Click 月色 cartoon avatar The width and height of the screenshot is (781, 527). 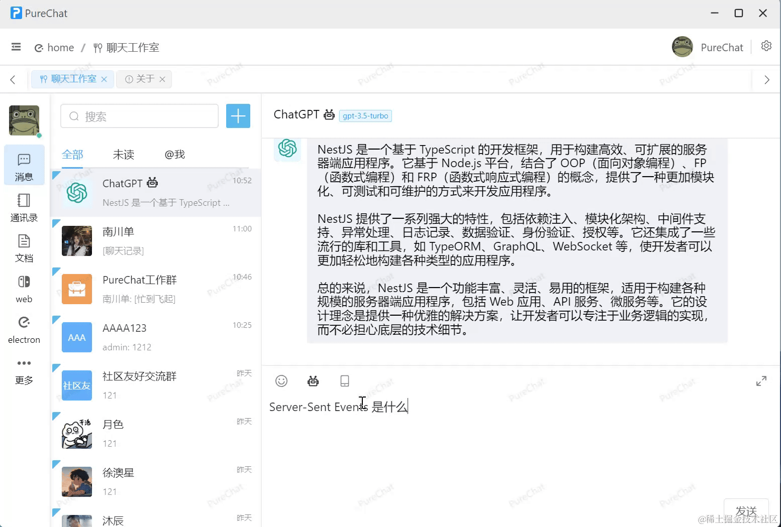click(77, 434)
